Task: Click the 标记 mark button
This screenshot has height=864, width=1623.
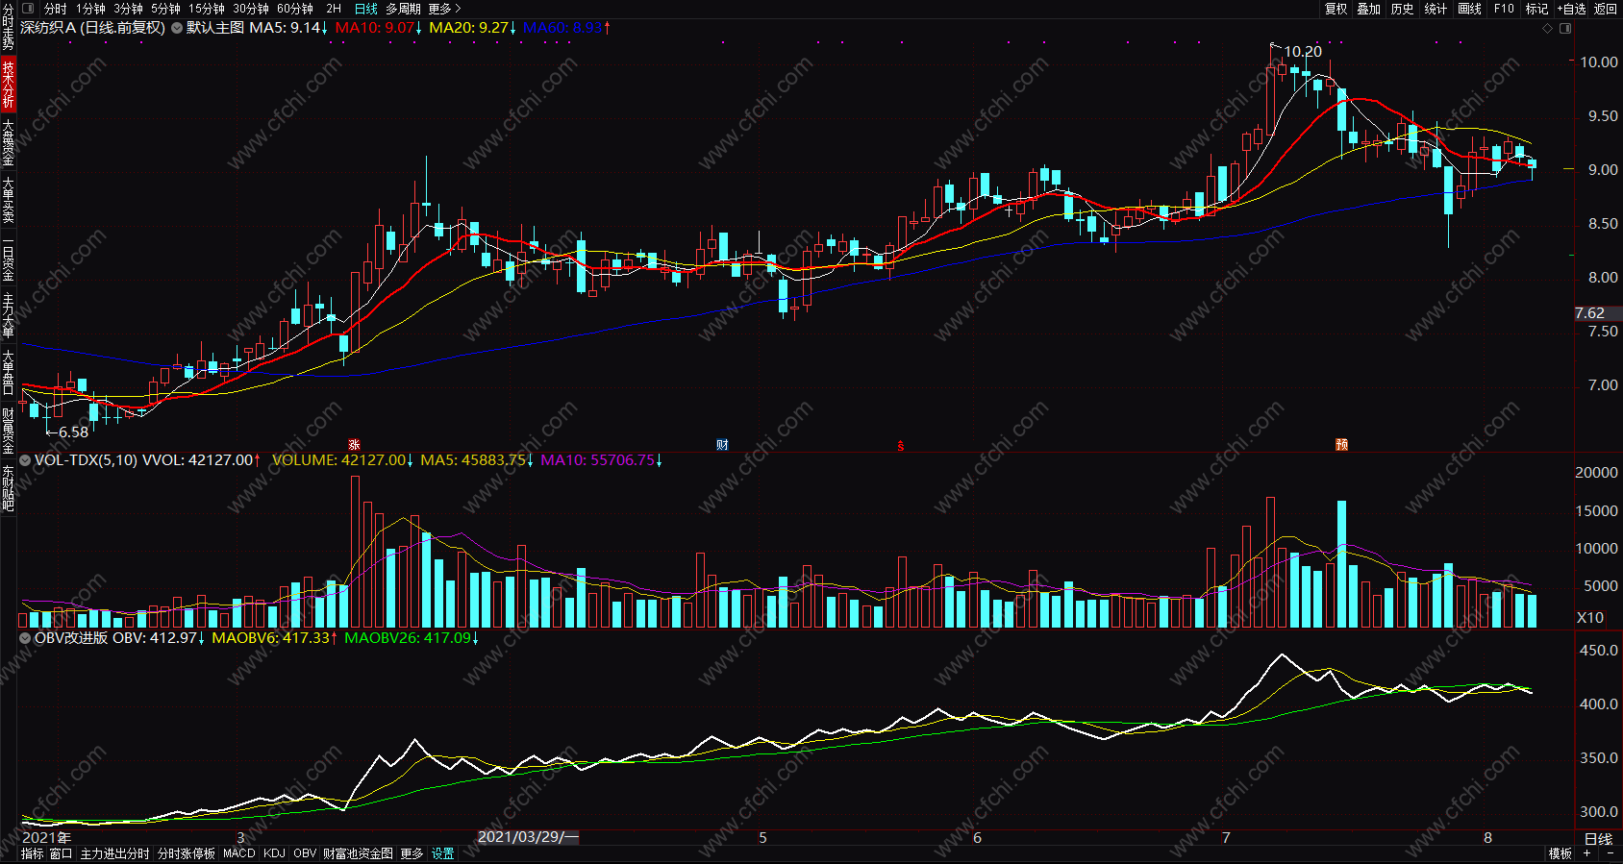Action: 1536,9
